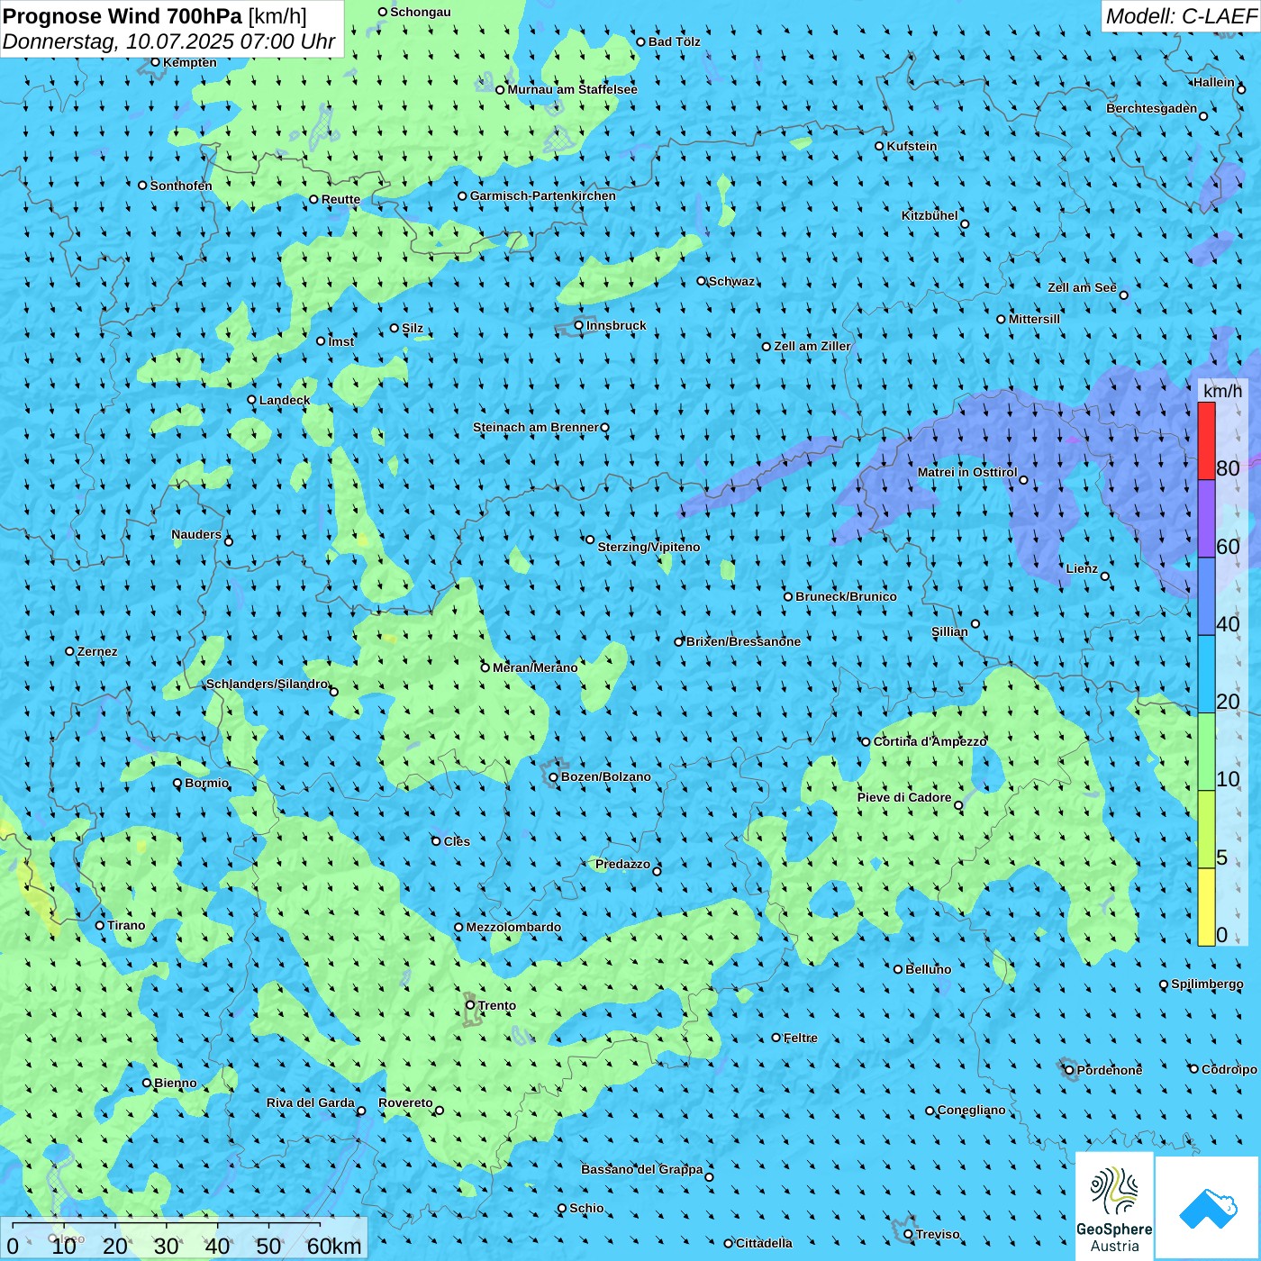The image size is (1261, 1261).
Task: Select the Bozen/Bolzano city marker
Action: (x=553, y=776)
